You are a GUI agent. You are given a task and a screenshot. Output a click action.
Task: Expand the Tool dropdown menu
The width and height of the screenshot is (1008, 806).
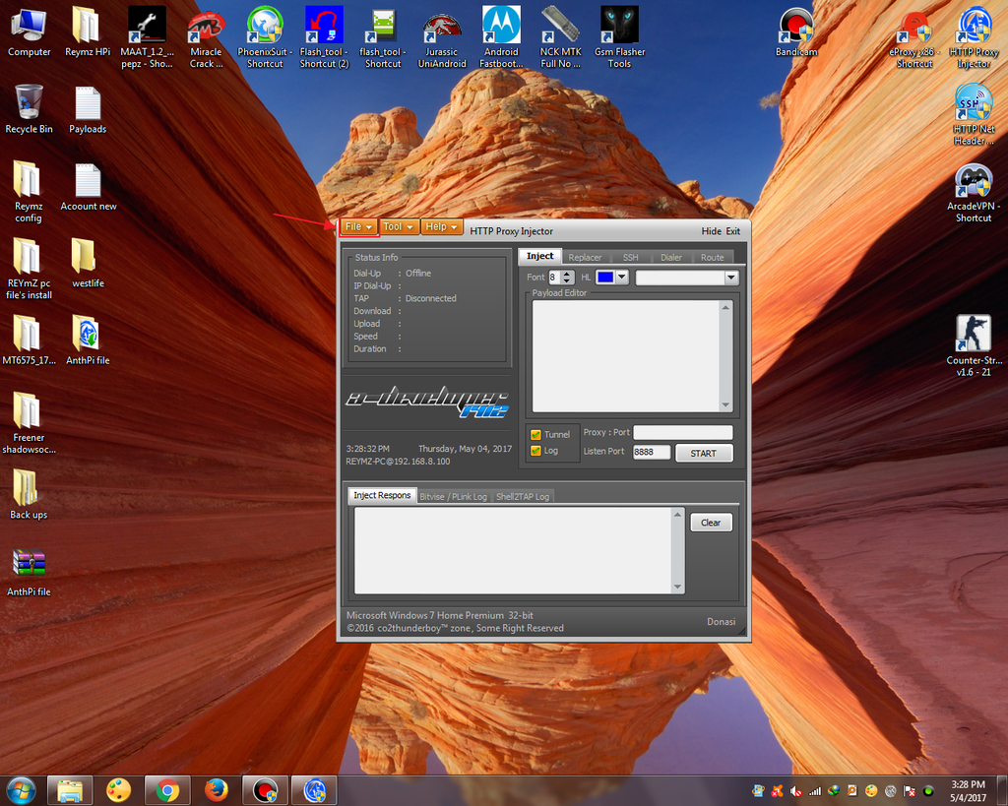[399, 227]
